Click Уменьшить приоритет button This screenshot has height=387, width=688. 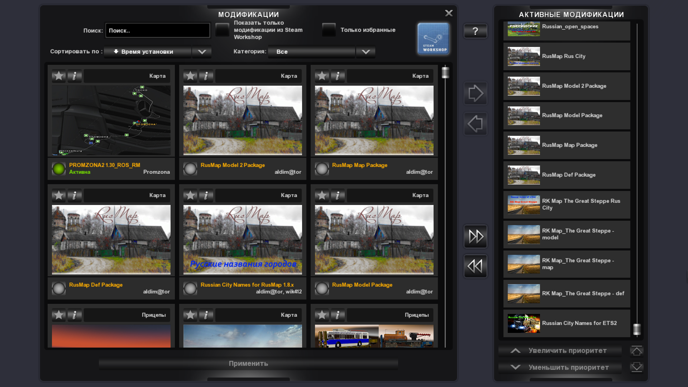point(560,367)
